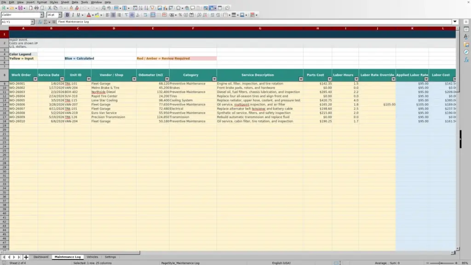Toggle Center Vertically alignment
471x265 pixels.
(x=132, y=15)
